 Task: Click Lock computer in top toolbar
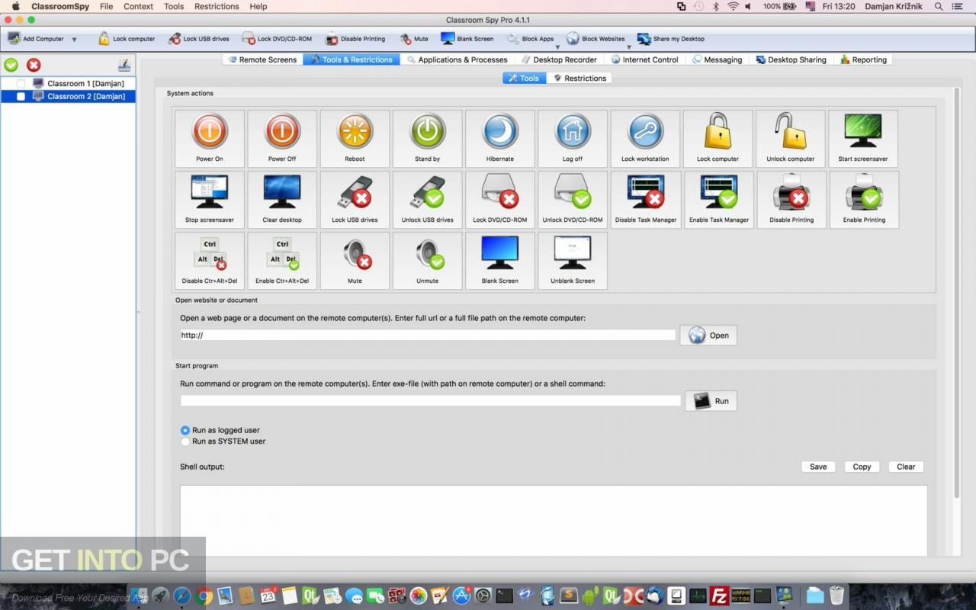[x=127, y=39]
